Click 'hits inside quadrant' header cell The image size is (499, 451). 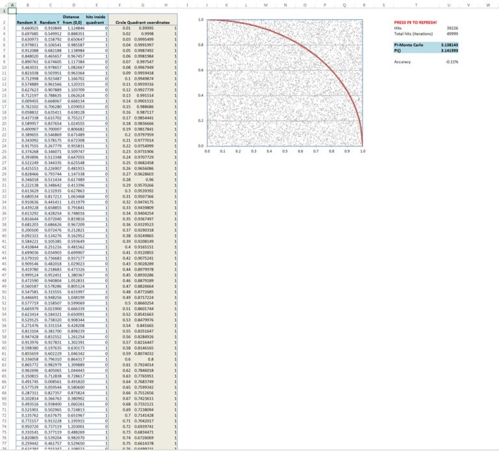click(x=96, y=19)
